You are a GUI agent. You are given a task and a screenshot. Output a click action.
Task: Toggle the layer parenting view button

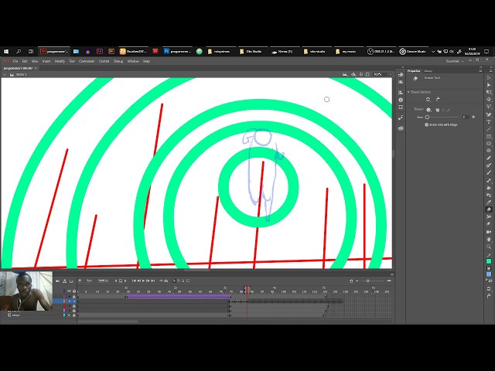pos(64,281)
